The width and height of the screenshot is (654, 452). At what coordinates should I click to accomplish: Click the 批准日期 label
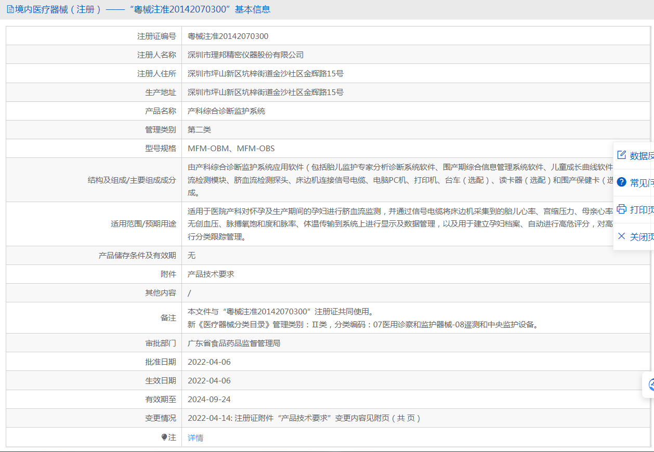coord(161,362)
